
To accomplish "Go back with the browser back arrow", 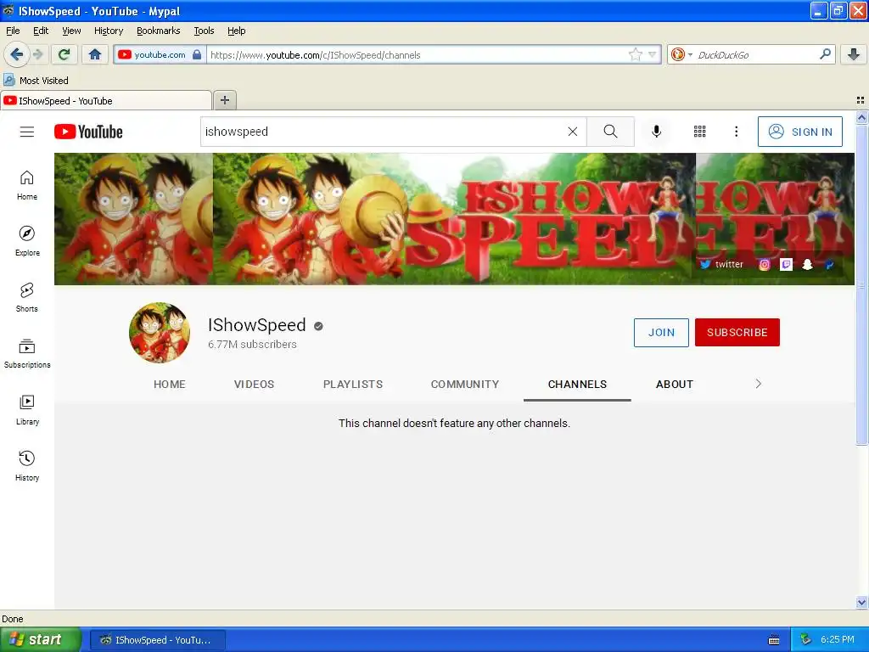I will pos(15,54).
